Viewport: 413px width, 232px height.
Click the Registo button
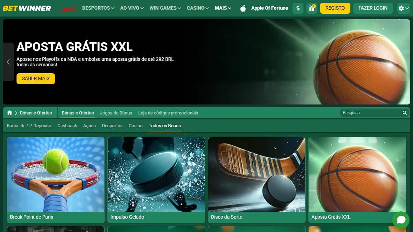(x=335, y=8)
